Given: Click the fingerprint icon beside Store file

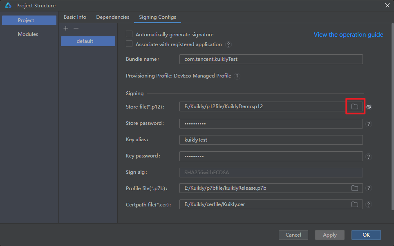Looking at the screenshot, I should coord(369,107).
